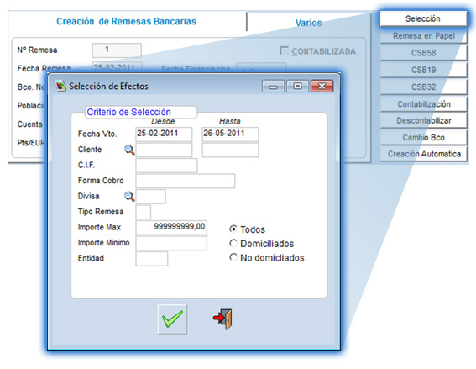Maximize the Selección de Efectos dialog
The height and width of the screenshot is (369, 476).
coord(297,87)
